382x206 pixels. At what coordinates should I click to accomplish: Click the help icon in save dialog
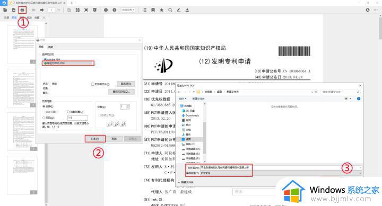pyautogui.click(x=359, y=98)
